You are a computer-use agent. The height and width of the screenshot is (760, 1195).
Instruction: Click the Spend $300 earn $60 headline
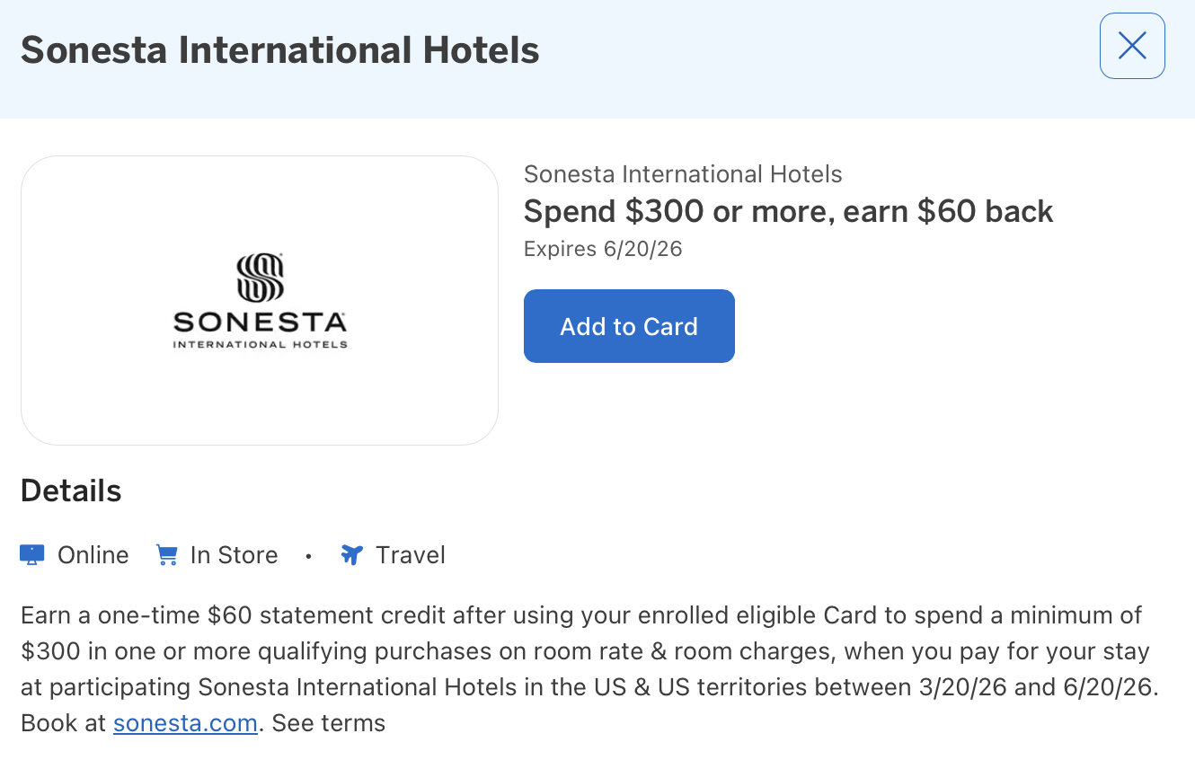788,211
